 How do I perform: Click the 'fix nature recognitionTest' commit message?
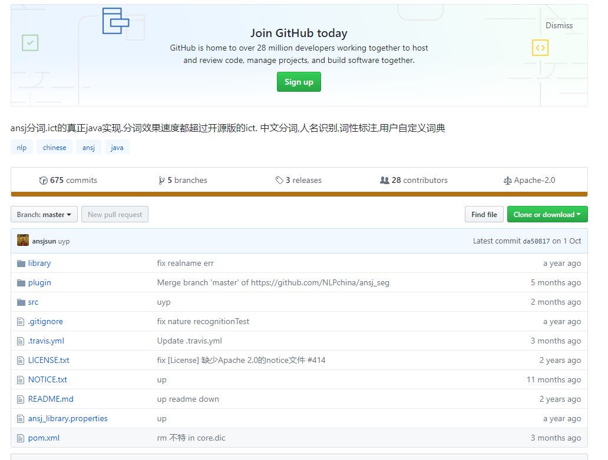coord(203,321)
